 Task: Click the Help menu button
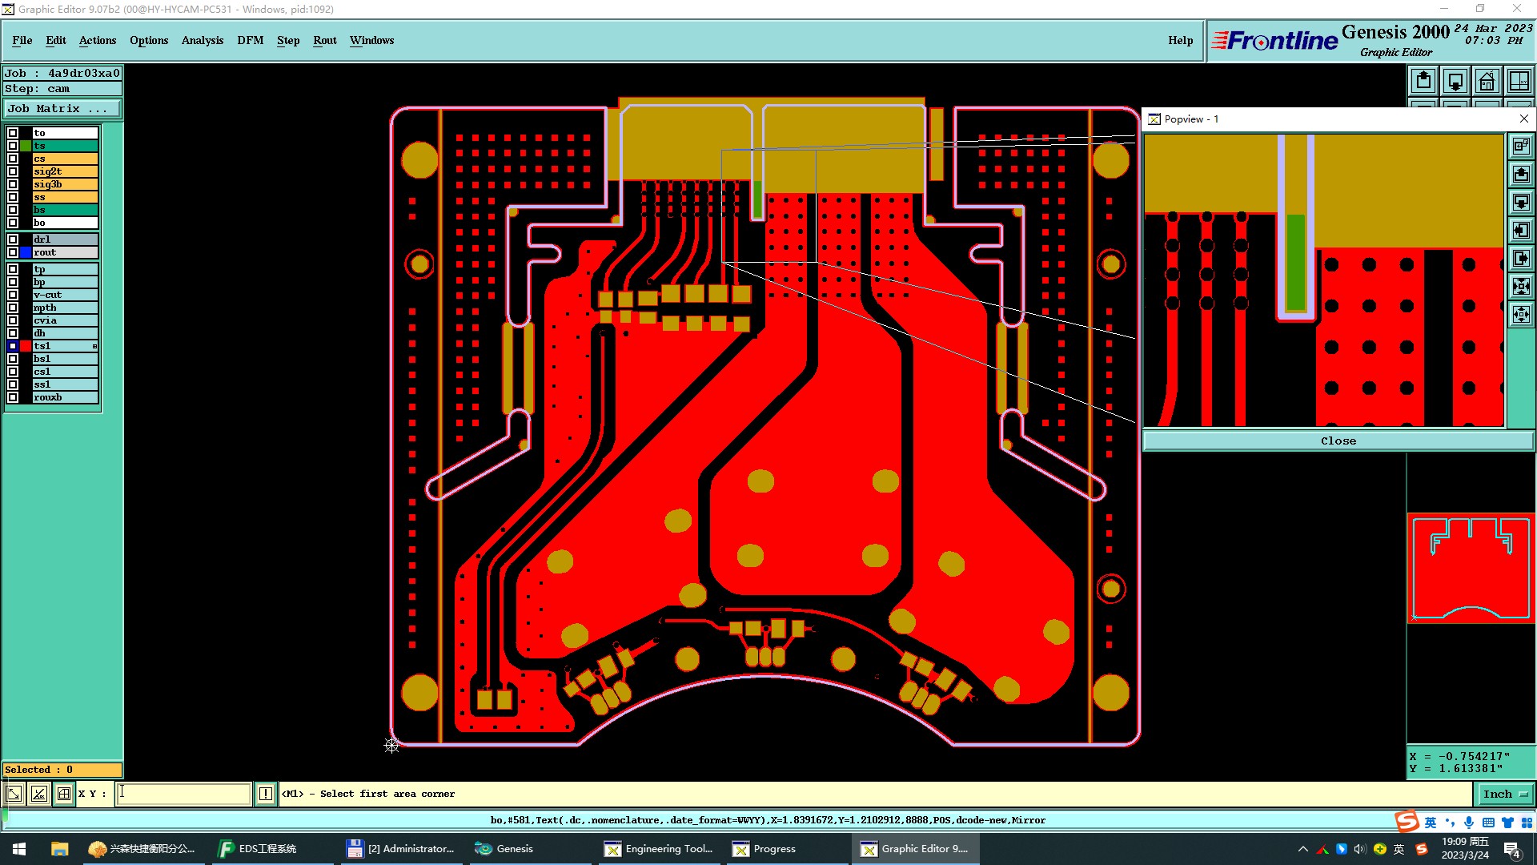[x=1180, y=40]
